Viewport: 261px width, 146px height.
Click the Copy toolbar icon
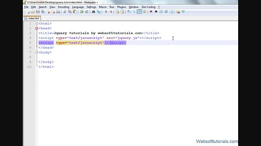pyautogui.click(x=70, y=12)
